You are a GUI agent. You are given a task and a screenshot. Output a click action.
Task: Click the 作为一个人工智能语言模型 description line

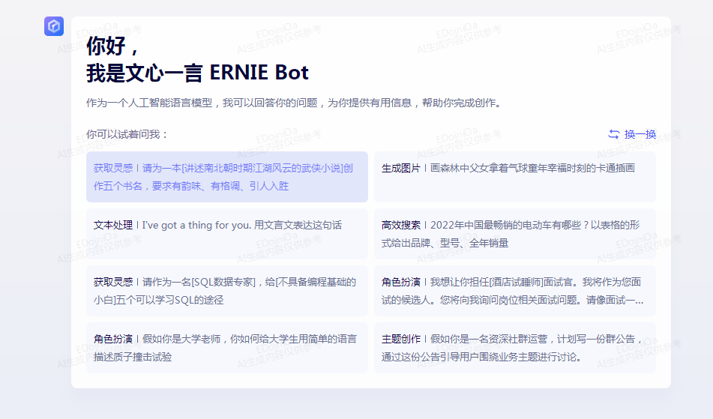coord(293,103)
